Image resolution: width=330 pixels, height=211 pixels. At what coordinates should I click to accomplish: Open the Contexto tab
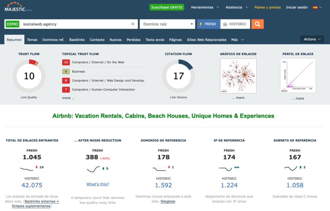[x=97, y=40]
